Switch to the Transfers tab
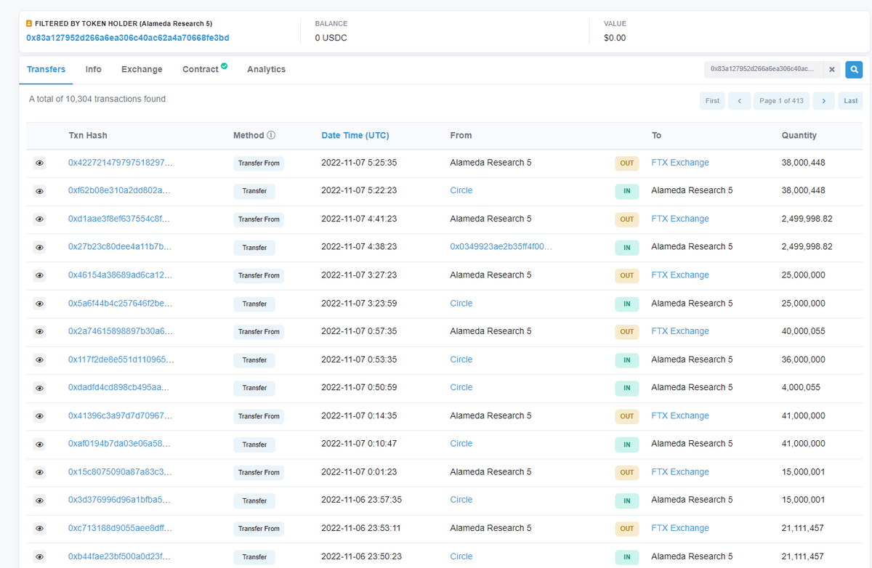Image resolution: width=872 pixels, height=568 pixels. [x=46, y=70]
